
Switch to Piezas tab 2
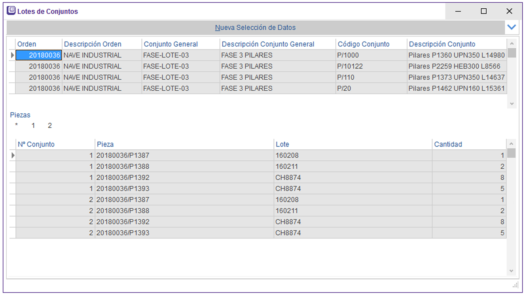coord(50,126)
